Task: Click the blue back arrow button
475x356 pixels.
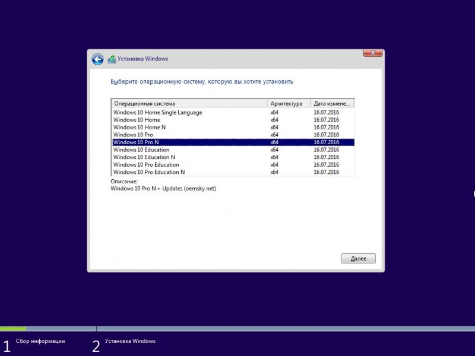Action: pos(97,59)
